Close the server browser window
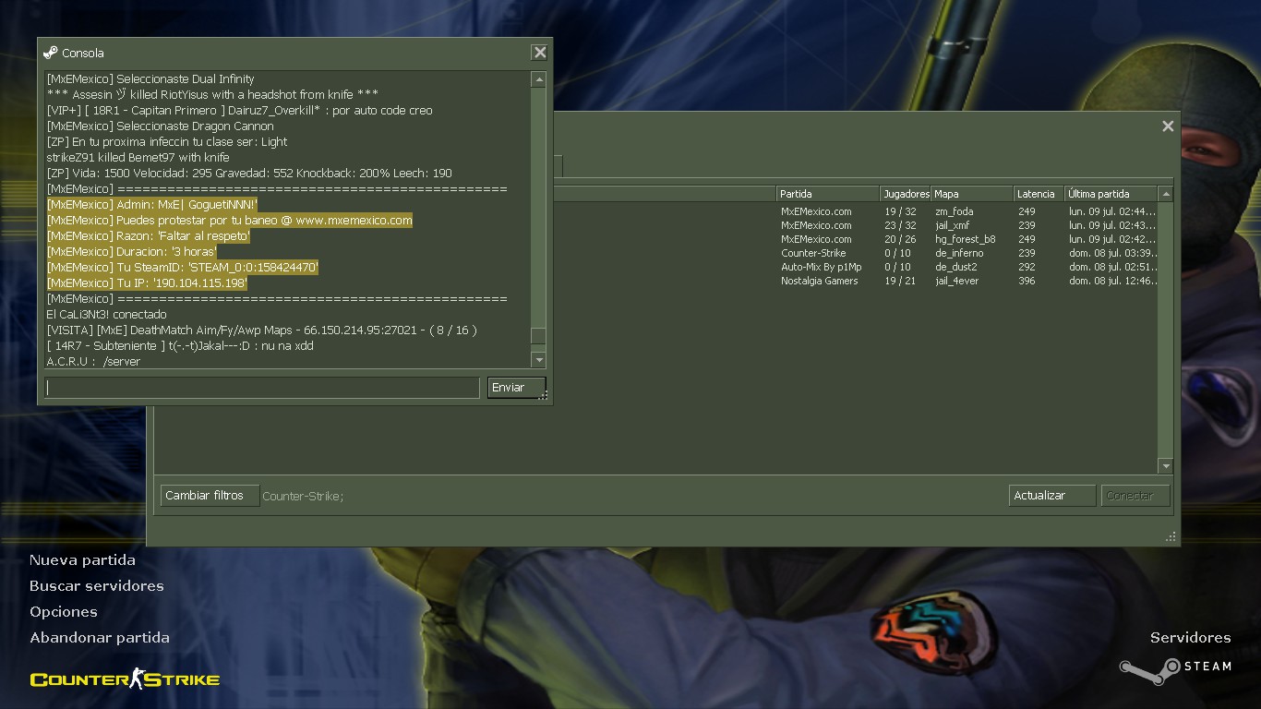Viewport: 1261px width, 709px height. (1168, 126)
